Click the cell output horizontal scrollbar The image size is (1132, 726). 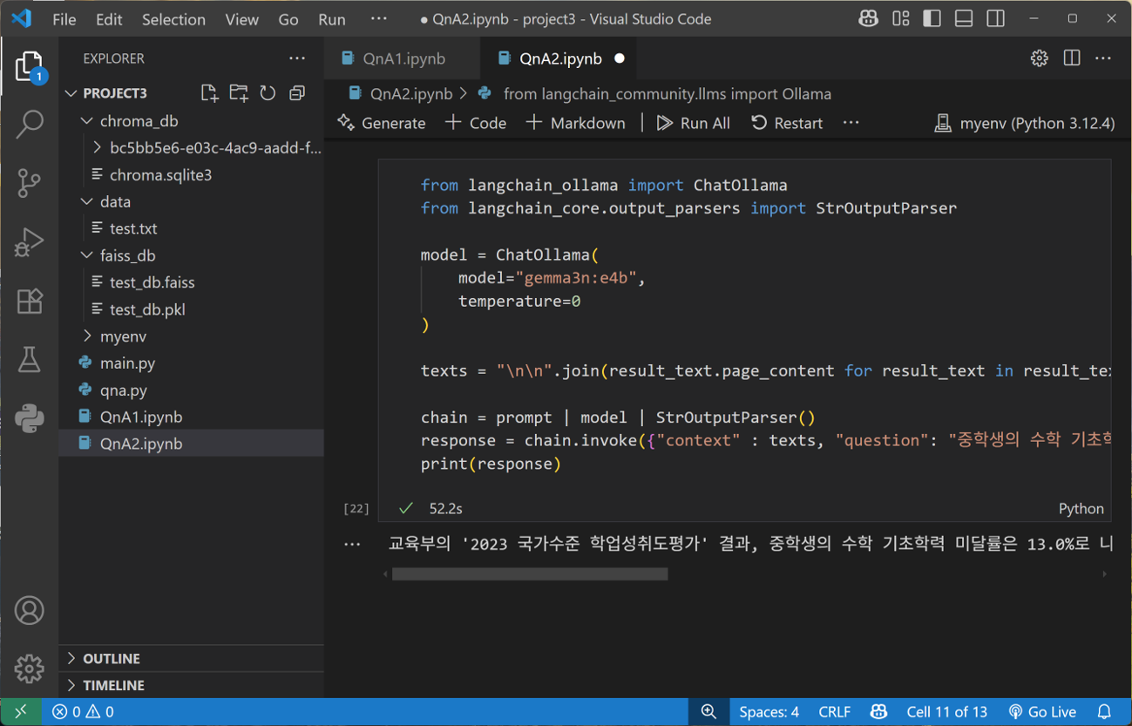click(530, 573)
